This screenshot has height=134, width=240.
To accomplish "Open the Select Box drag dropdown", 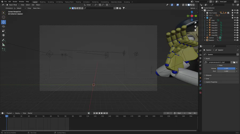I will click(x=37, y=8).
